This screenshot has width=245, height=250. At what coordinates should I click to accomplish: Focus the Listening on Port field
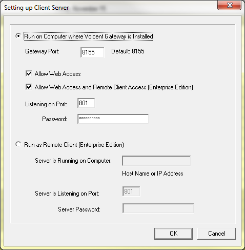tap(86, 103)
